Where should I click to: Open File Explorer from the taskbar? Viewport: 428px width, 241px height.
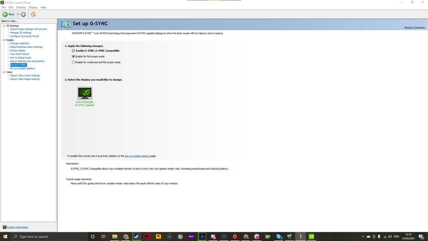[115, 236]
